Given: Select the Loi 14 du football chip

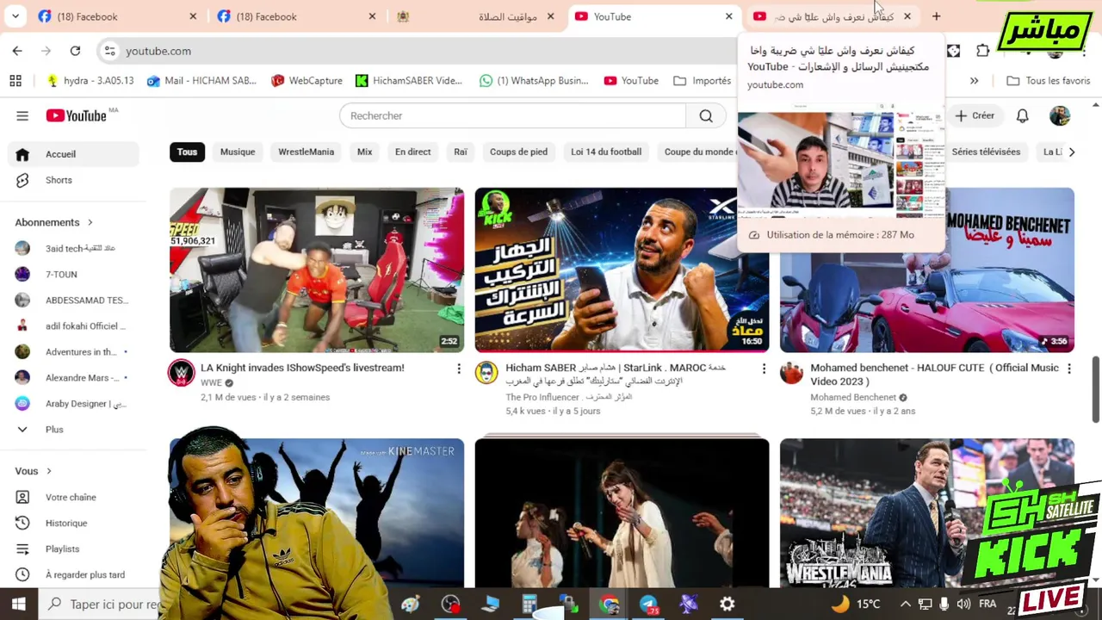Looking at the screenshot, I should [x=606, y=152].
